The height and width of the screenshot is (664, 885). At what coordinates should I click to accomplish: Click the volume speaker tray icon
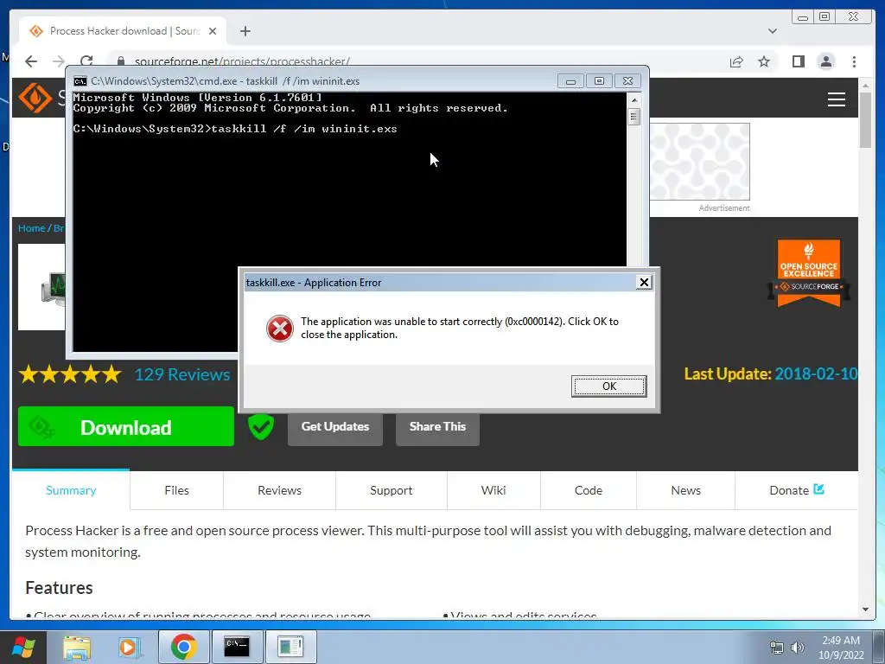click(x=797, y=648)
